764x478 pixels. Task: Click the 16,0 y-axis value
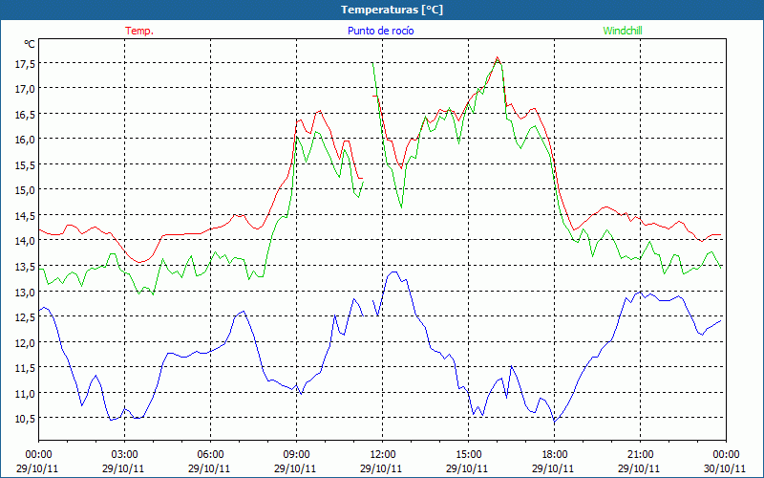click(26, 139)
